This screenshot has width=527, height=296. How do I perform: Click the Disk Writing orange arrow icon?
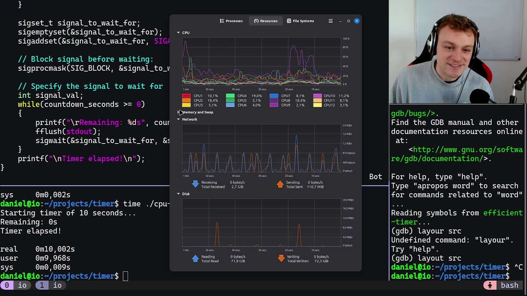click(x=281, y=259)
